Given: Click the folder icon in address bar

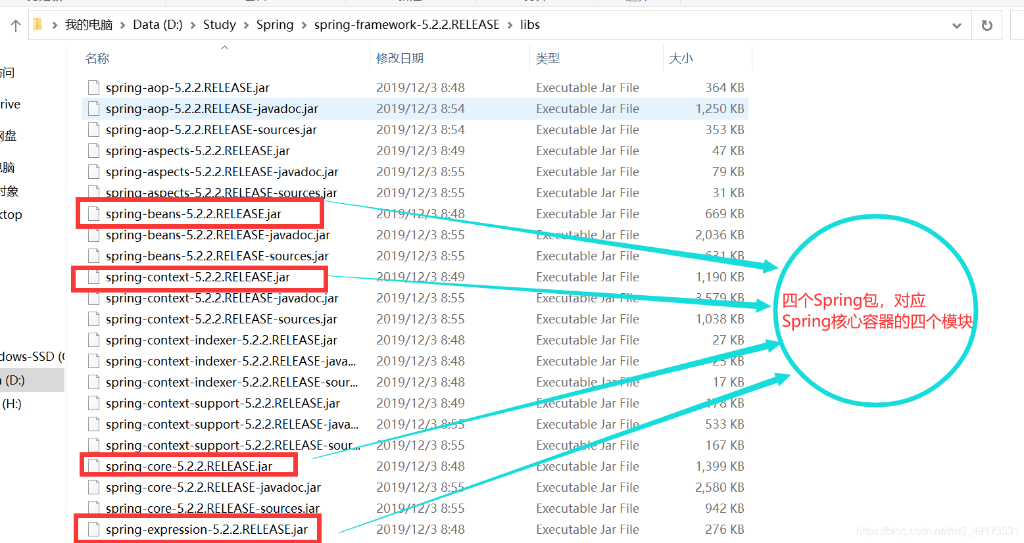Looking at the screenshot, I should pyautogui.click(x=37, y=24).
